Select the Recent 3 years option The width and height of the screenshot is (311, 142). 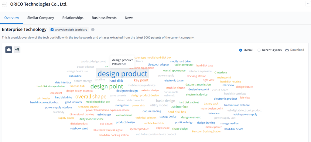click(259, 50)
